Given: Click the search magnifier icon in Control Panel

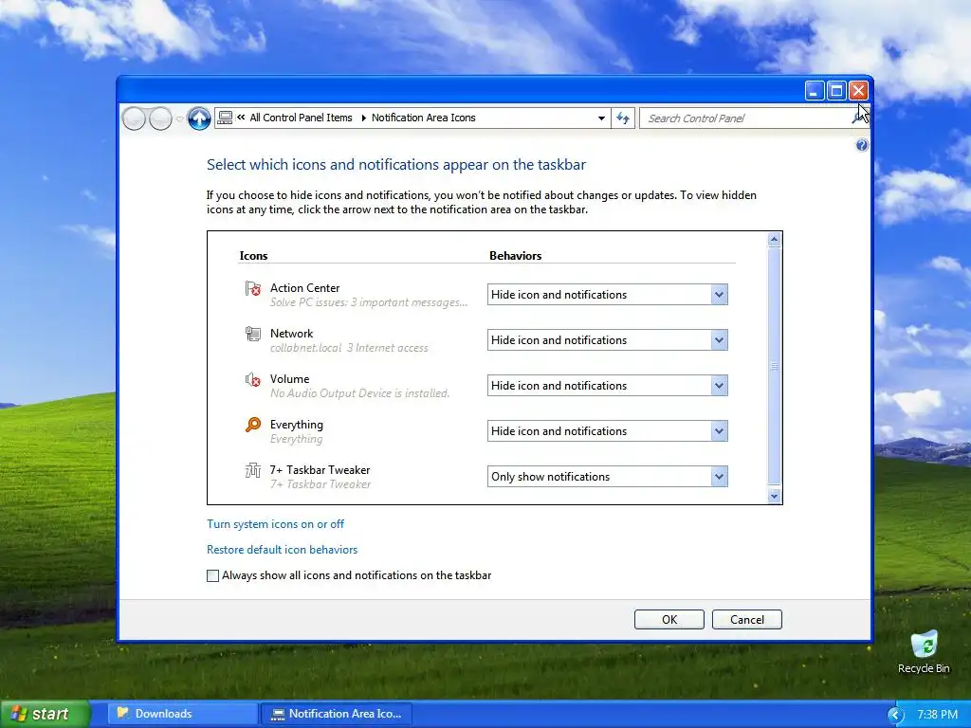Looking at the screenshot, I should [x=858, y=118].
